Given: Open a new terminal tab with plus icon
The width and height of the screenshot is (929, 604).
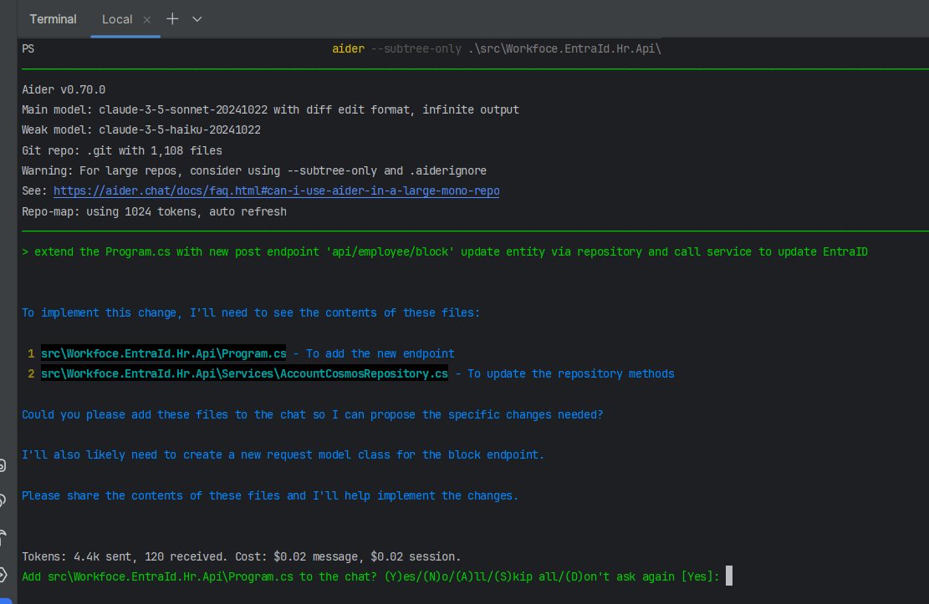Looking at the screenshot, I should click(x=172, y=18).
